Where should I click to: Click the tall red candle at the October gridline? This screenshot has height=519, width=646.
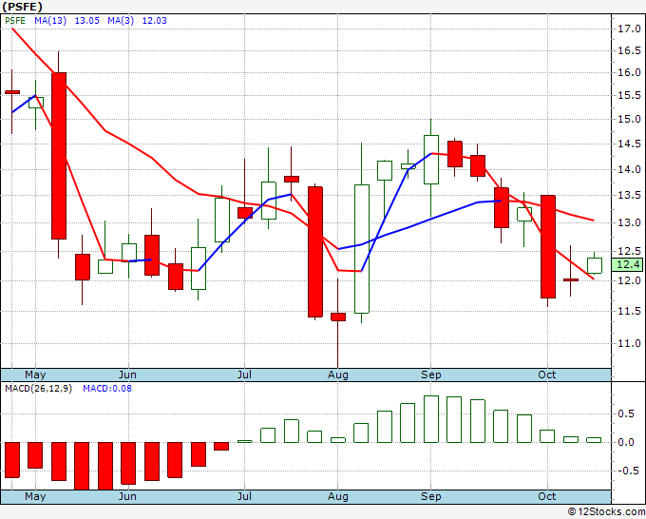click(x=548, y=246)
